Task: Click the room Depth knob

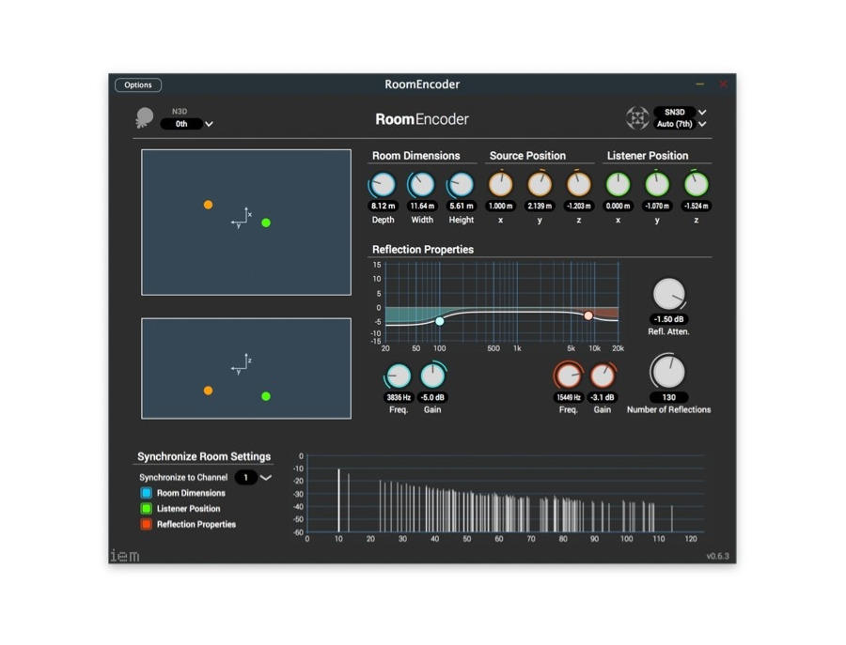Action: tap(384, 185)
